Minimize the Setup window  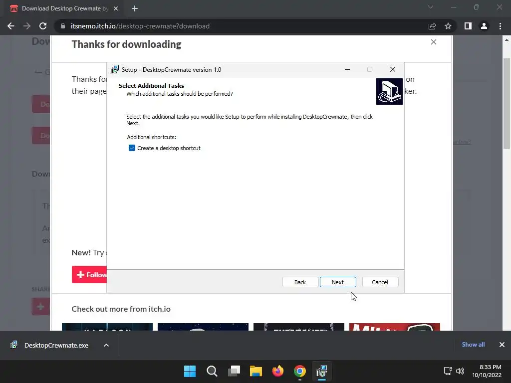click(347, 69)
